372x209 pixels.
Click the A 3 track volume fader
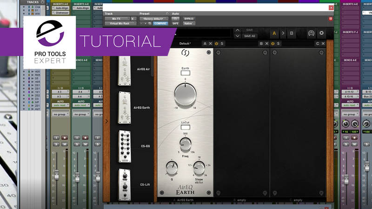(56, 175)
